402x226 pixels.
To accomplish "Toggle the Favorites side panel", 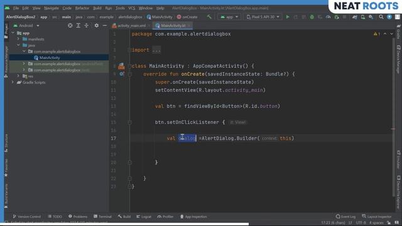I will pos(6,168).
